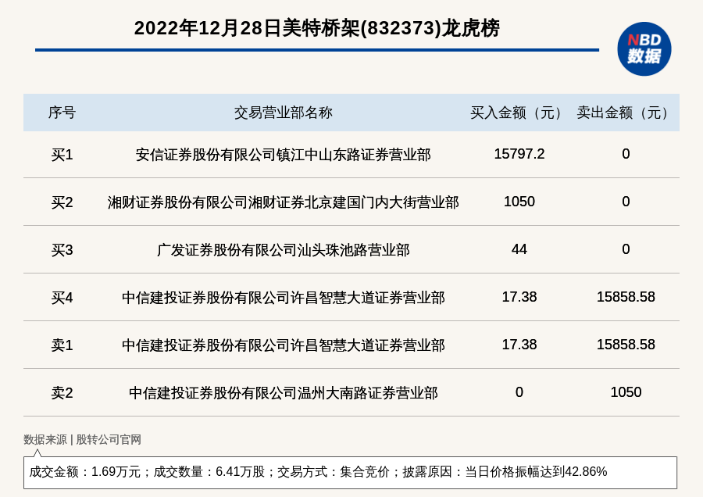Screen dimensions: 703x497
Task: Select buy amount 1050 in 买2 row
Action: click(519, 202)
